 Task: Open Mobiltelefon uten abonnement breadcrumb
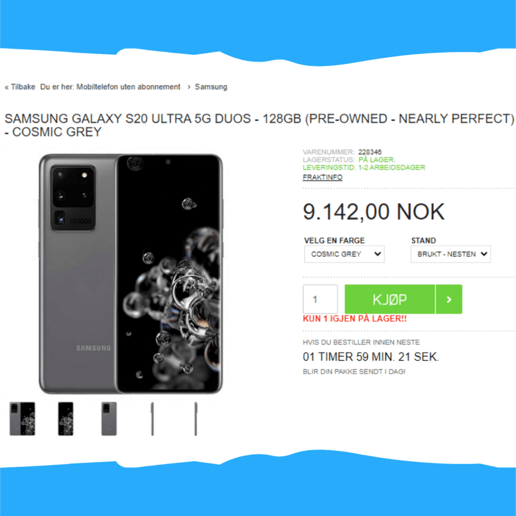128,87
